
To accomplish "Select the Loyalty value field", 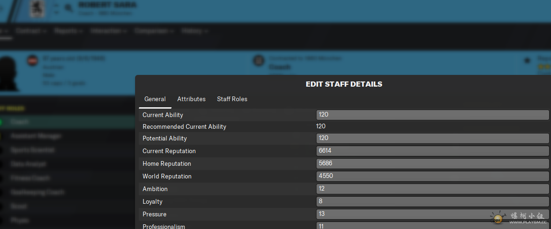I will pos(432,201).
